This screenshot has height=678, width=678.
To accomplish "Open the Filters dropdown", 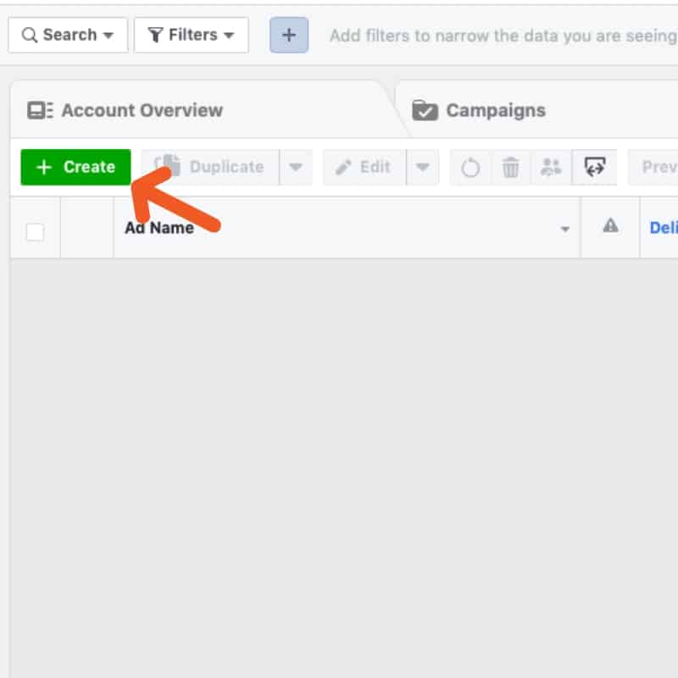I will pyautogui.click(x=192, y=35).
